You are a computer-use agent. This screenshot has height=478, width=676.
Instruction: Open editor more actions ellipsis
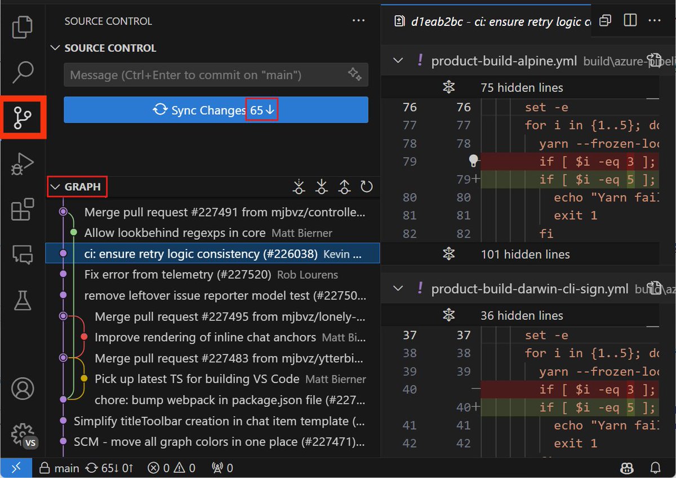[656, 21]
